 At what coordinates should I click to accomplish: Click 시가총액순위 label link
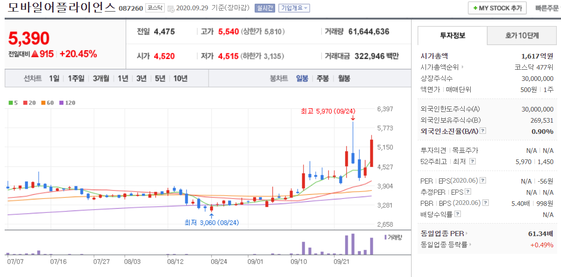point(439,67)
